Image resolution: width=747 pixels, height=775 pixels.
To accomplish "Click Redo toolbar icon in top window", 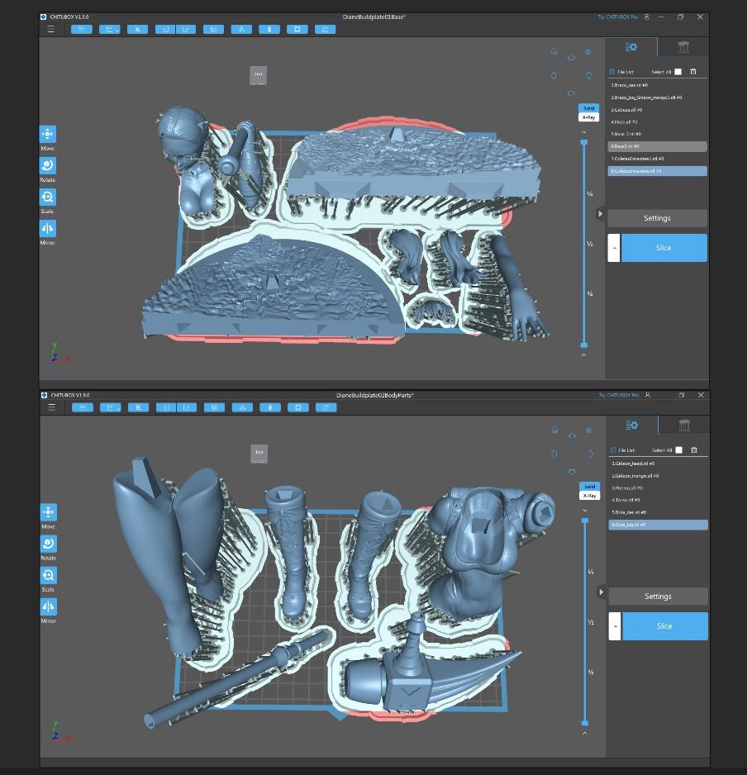I will [x=186, y=29].
